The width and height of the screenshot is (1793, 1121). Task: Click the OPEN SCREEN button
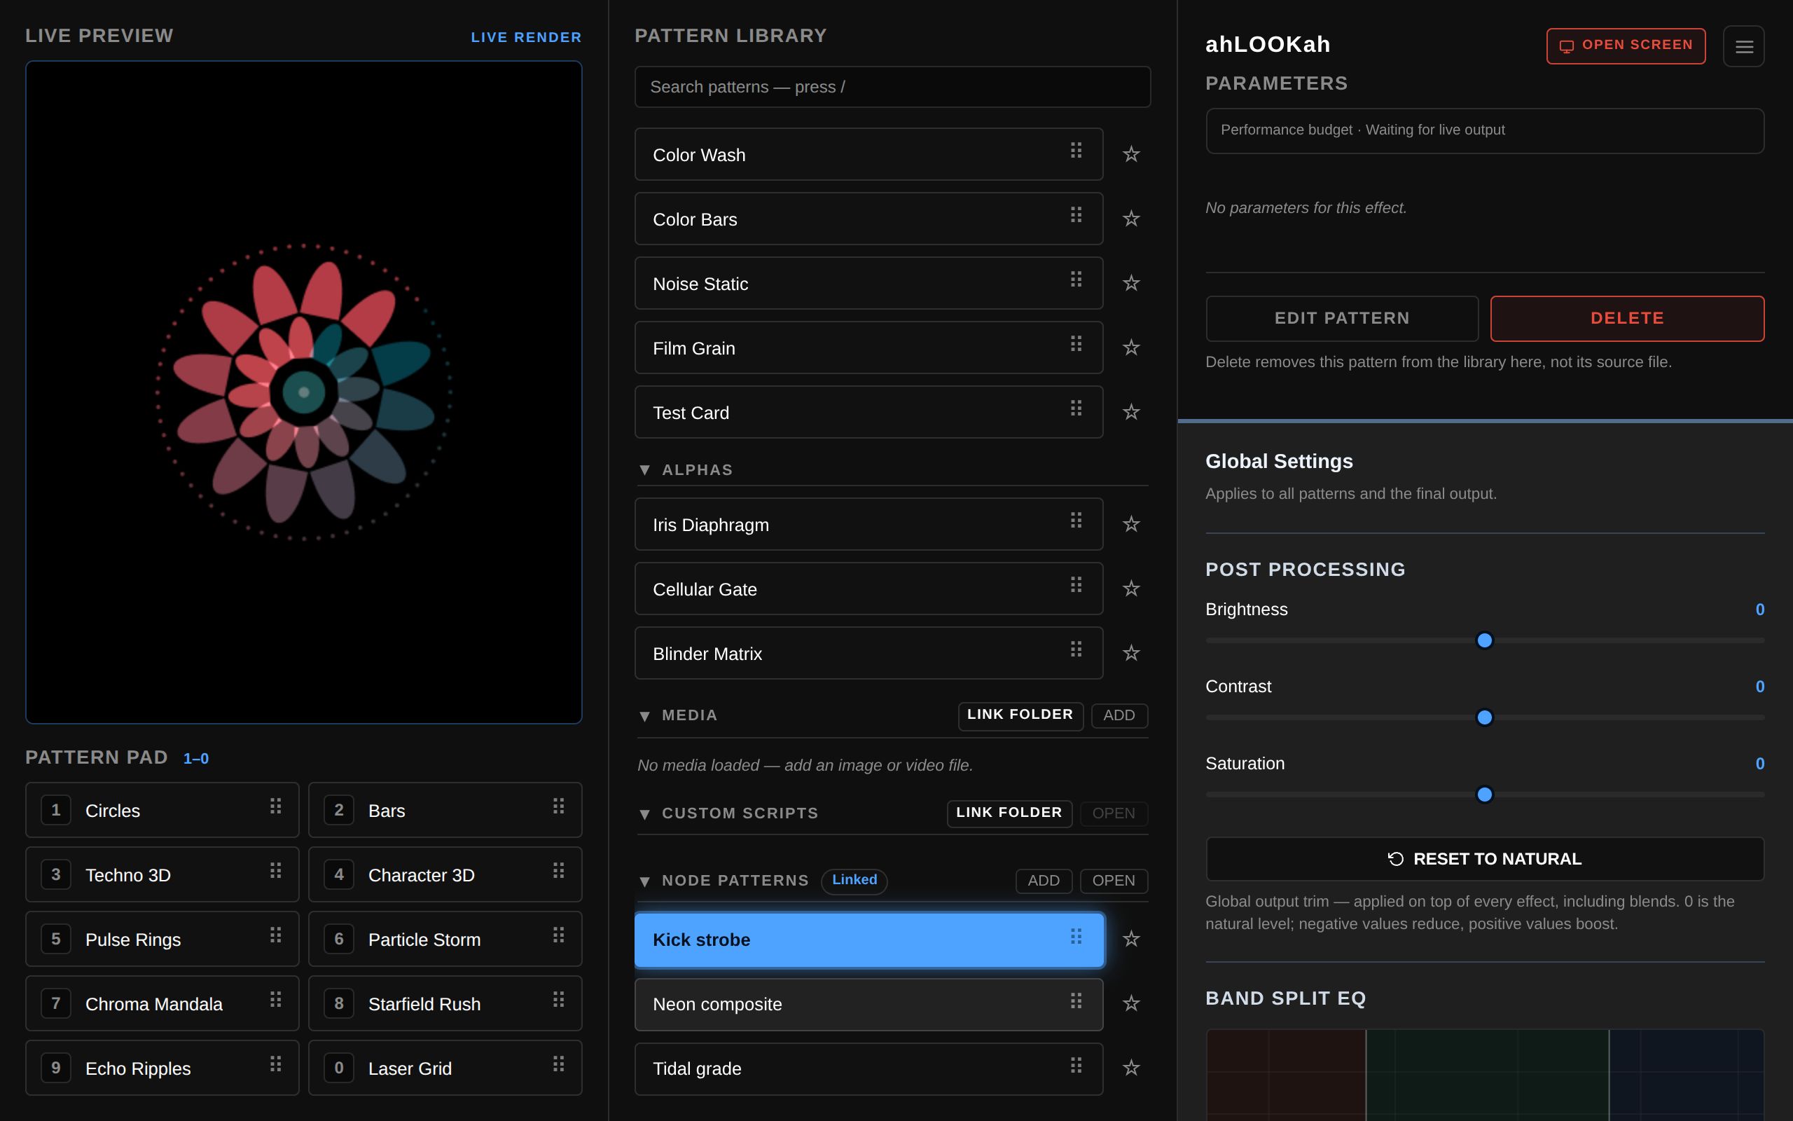tap(1626, 46)
